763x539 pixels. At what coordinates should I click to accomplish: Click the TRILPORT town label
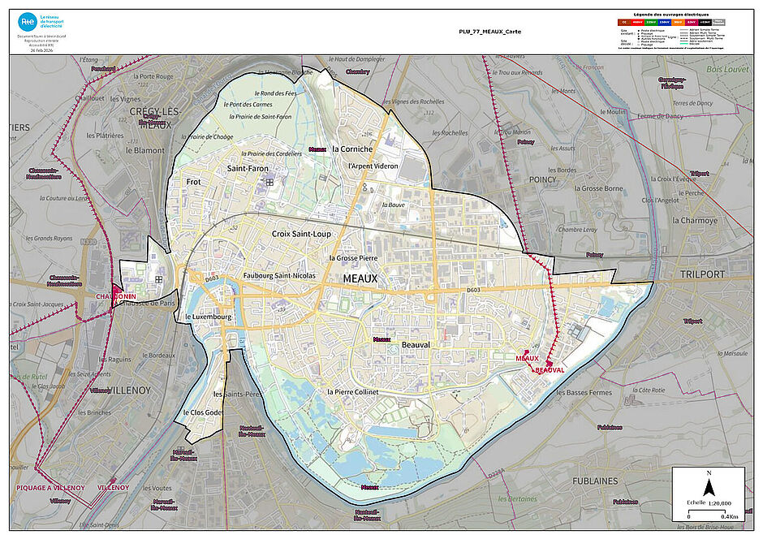[x=702, y=274]
